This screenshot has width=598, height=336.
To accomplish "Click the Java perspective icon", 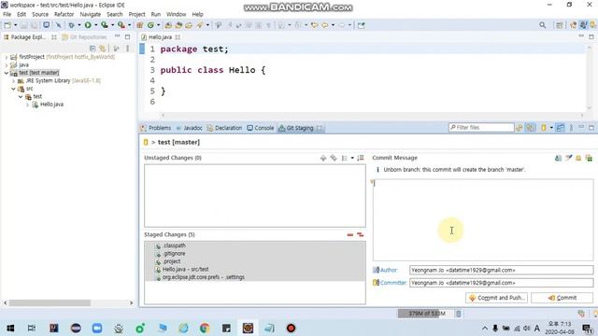I will tap(583, 25).
